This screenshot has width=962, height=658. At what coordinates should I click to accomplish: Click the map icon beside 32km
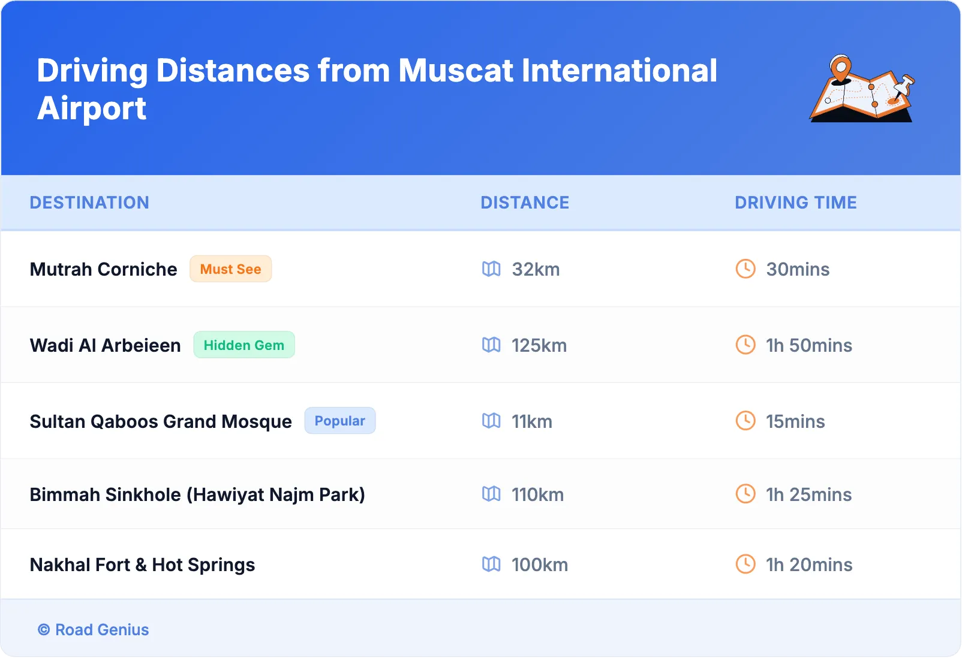pos(491,269)
